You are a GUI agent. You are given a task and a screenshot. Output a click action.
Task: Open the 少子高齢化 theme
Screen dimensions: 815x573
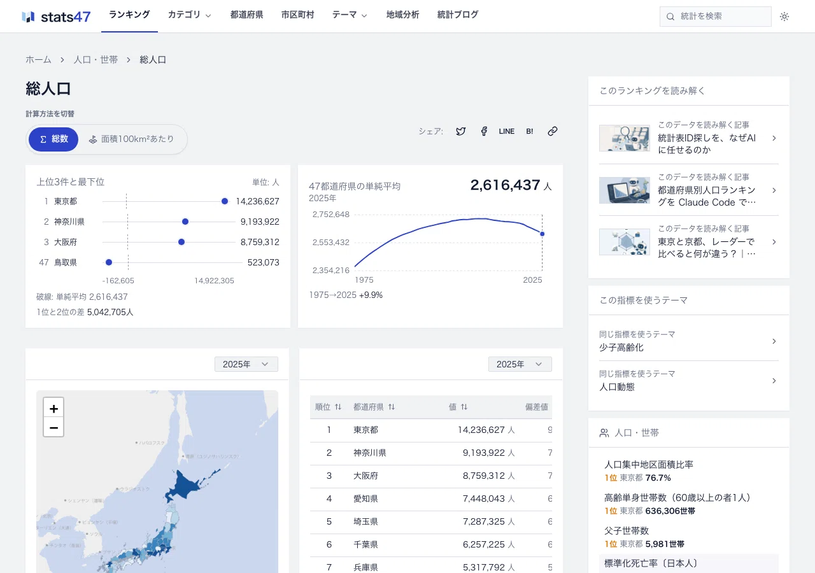pyautogui.click(x=689, y=341)
